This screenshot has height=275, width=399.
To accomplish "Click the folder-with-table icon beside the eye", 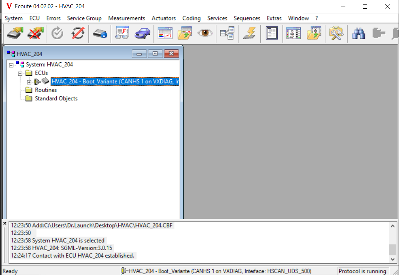I will tap(185, 33).
